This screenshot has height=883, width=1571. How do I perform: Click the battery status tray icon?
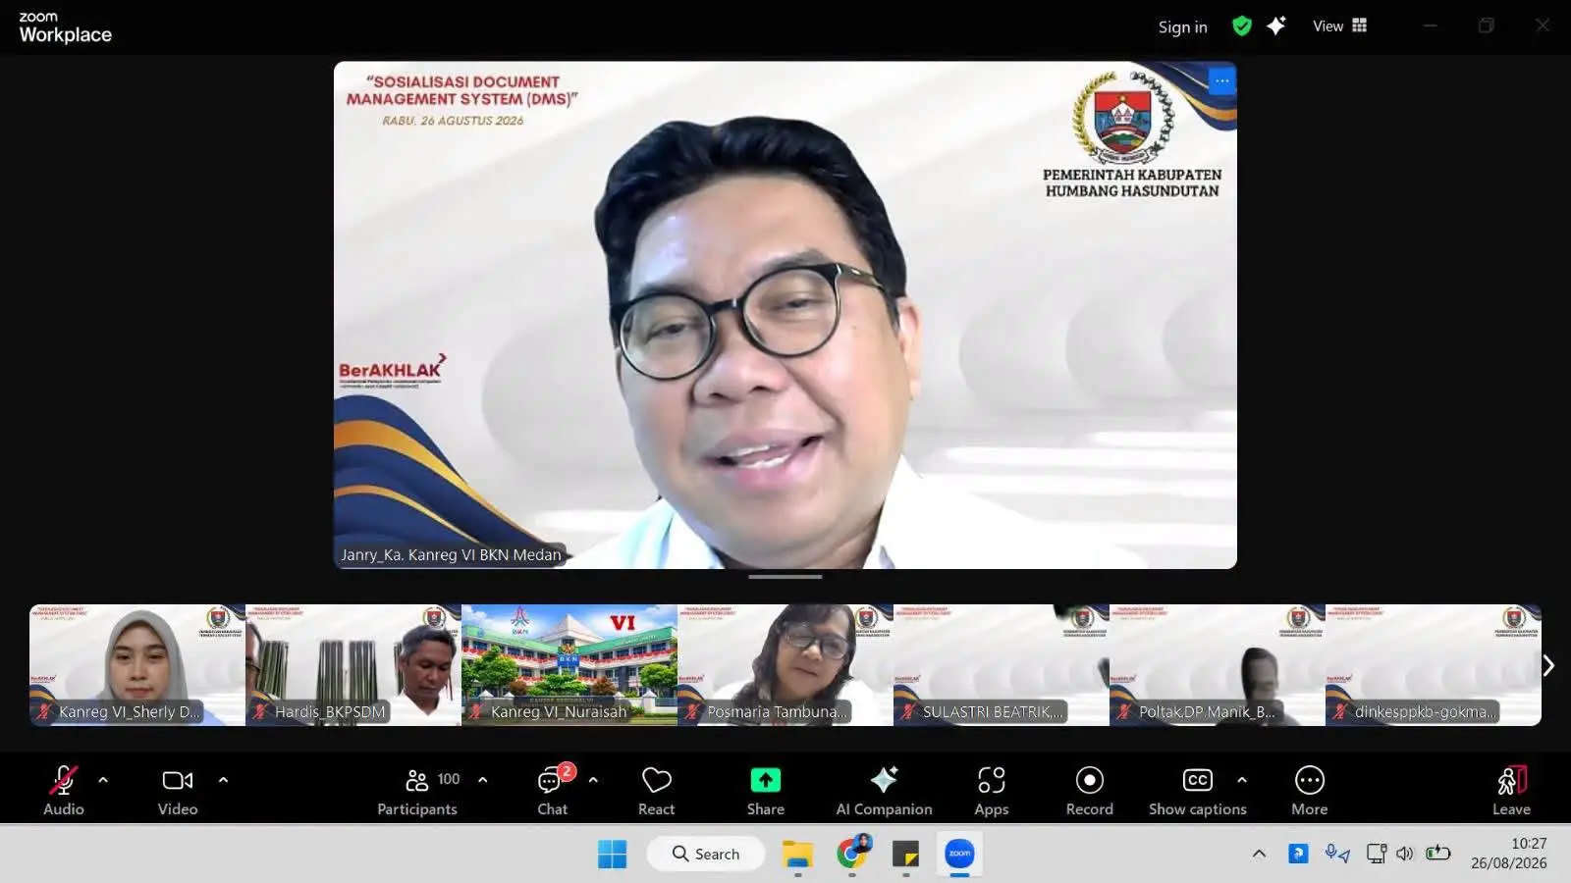pyautogui.click(x=1438, y=854)
